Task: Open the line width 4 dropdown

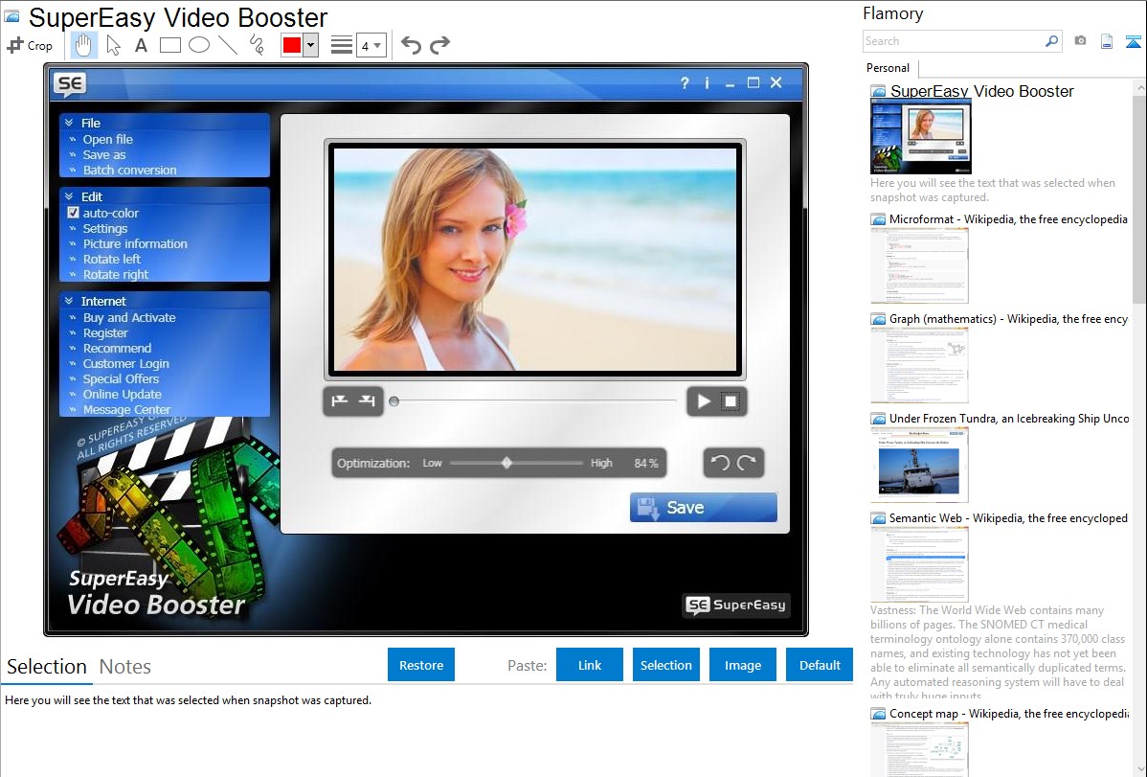Action: tap(371, 45)
